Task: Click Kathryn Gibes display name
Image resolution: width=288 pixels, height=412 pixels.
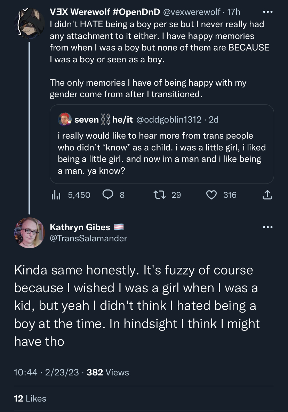Action: click(80, 227)
